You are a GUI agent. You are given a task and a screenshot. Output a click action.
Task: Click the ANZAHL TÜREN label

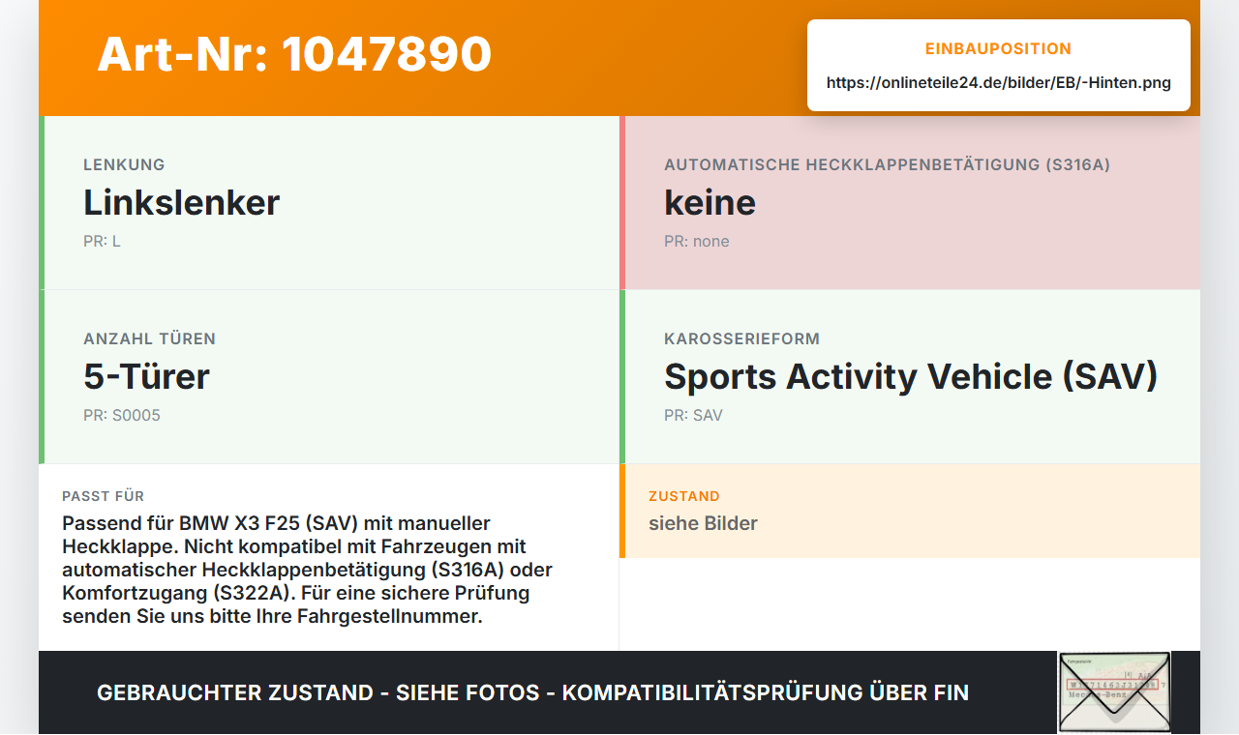point(149,338)
